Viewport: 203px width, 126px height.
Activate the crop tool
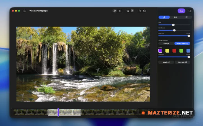click(x=128, y=11)
